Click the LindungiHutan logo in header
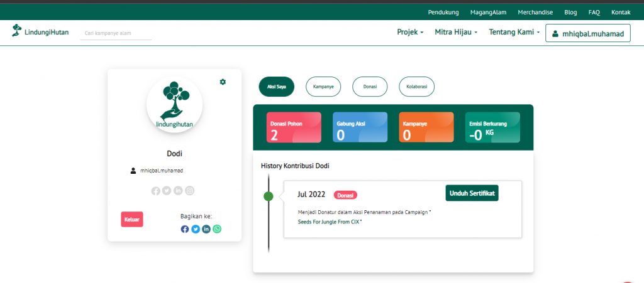Image resolution: width=644 pixels, height=283 pixels. click(x=40, y=31)
